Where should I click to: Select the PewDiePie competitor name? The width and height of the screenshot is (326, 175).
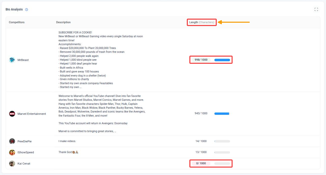(x=25, y=141)
